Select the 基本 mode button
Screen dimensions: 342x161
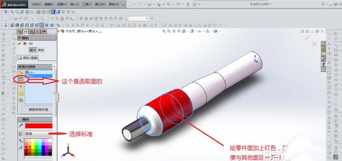click(x=33, y=50)
